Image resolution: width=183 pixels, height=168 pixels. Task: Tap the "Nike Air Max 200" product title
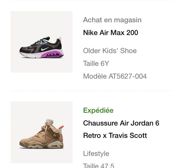[x=111, y=33]
